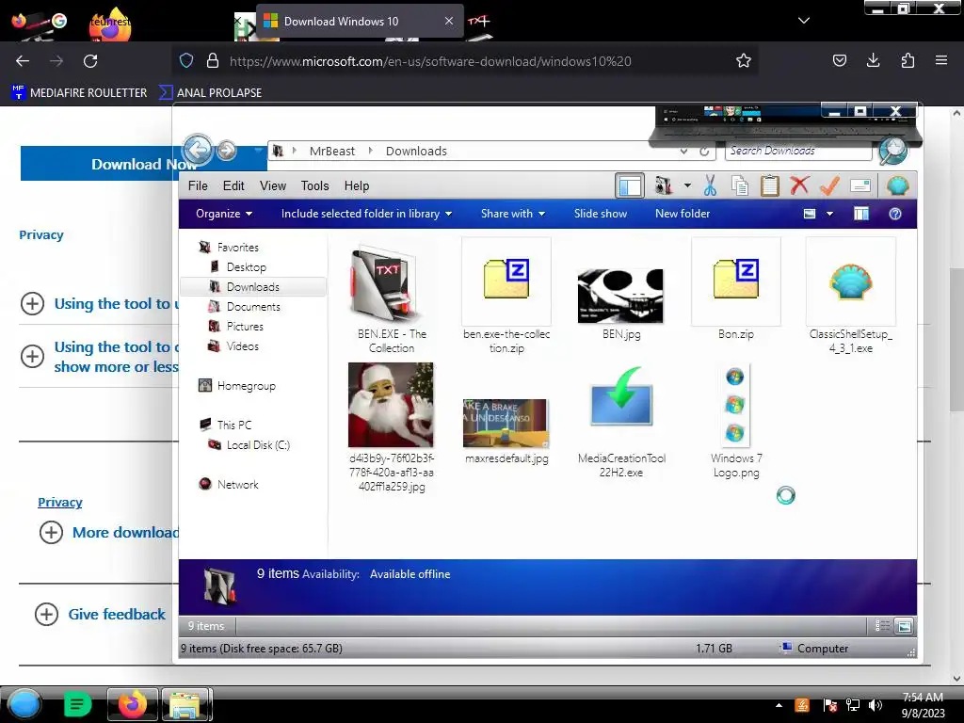The image size is (964, 723).
Task: Open address bar history dropdown arrow
Action: [683, 152]
